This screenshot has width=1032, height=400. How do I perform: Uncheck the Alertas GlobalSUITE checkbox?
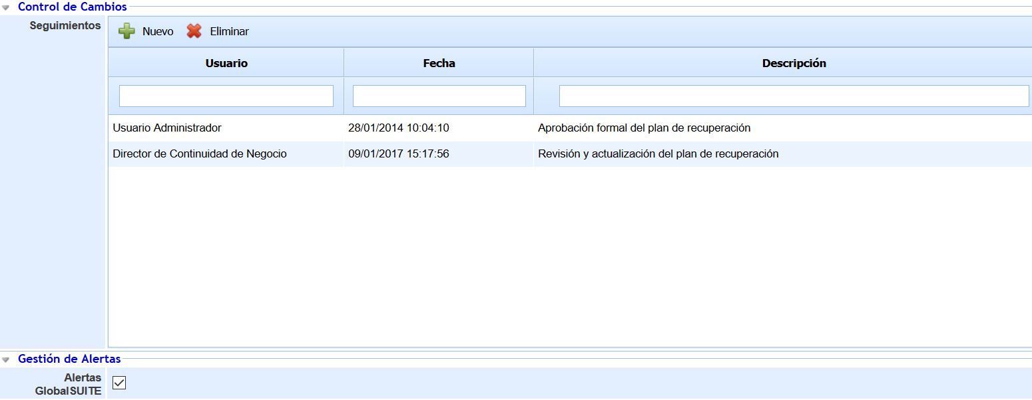(x=119, y=383)
